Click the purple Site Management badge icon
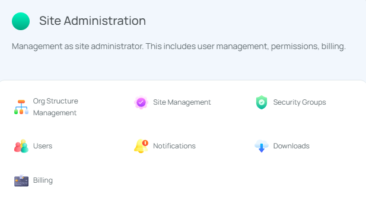Image resolution: width=366 pixels, height=214 pixels. (x=141, y=102)
